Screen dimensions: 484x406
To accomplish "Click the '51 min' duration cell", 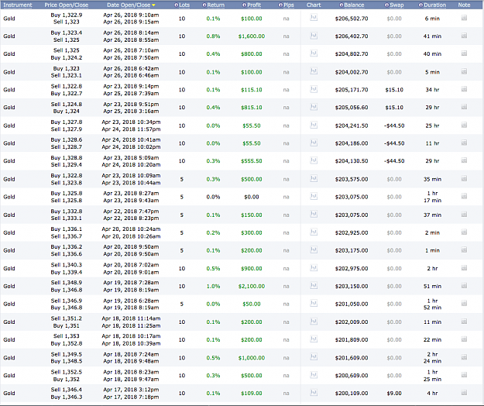I will [x=432, y=286].
